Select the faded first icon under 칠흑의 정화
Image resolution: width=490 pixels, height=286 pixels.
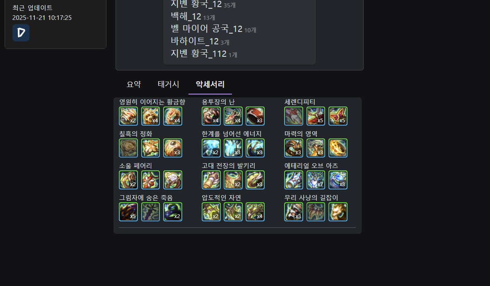(x=128, y=148)
